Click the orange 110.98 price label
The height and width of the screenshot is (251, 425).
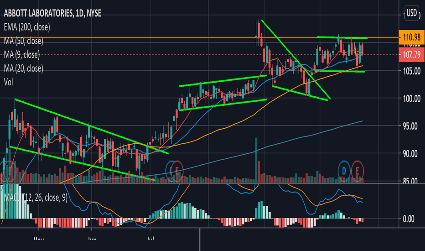tap(411, 37)
